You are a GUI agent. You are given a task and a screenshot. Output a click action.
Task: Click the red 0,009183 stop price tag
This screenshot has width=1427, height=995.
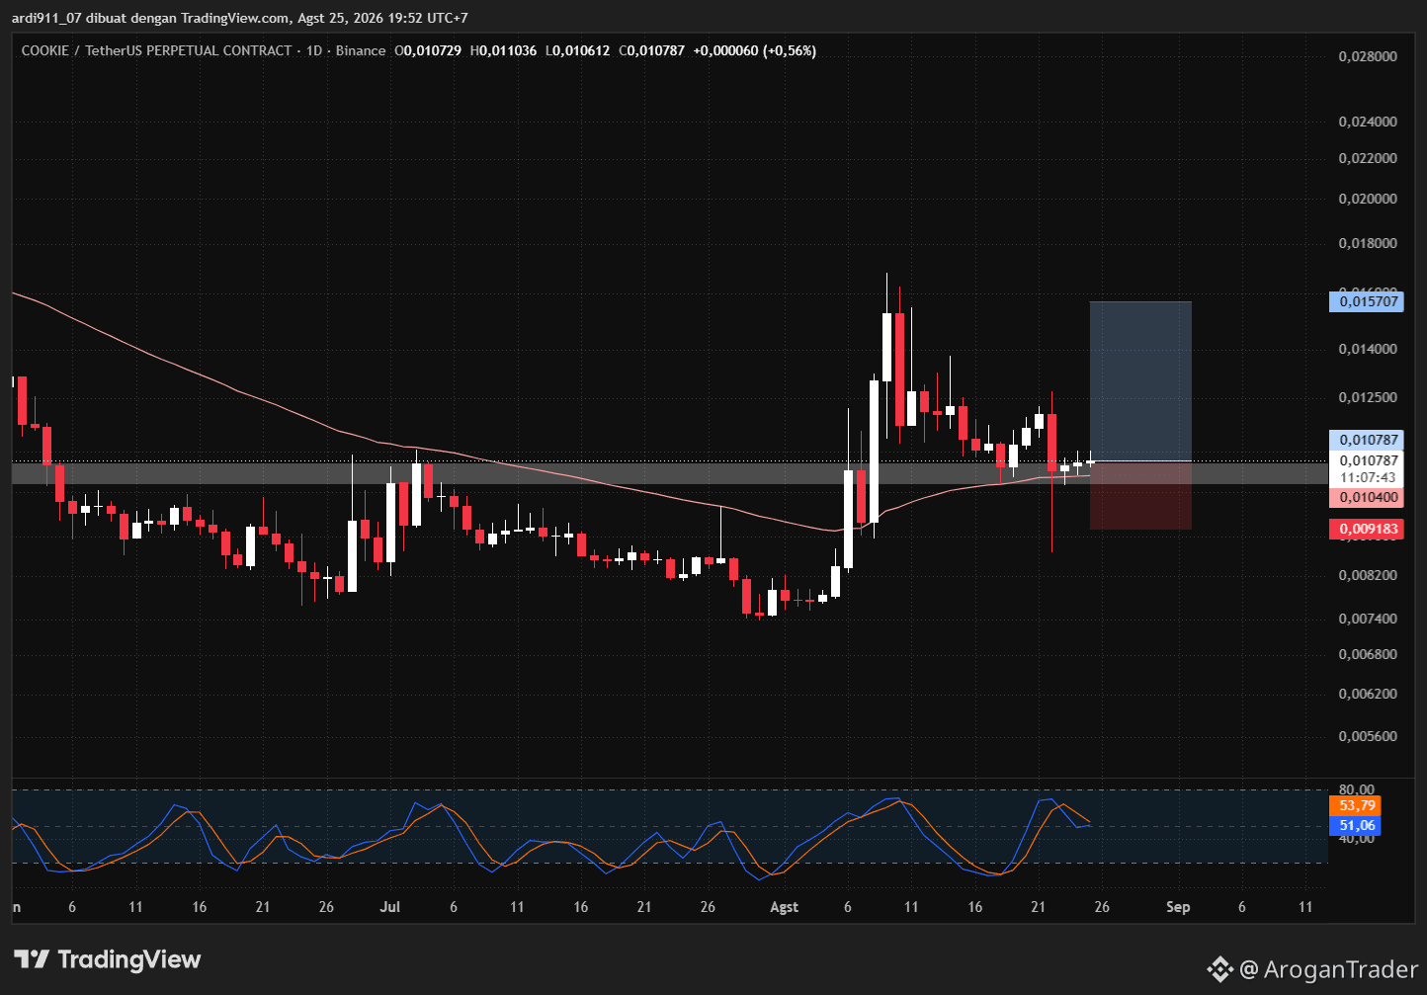[x=1369, y=529]
